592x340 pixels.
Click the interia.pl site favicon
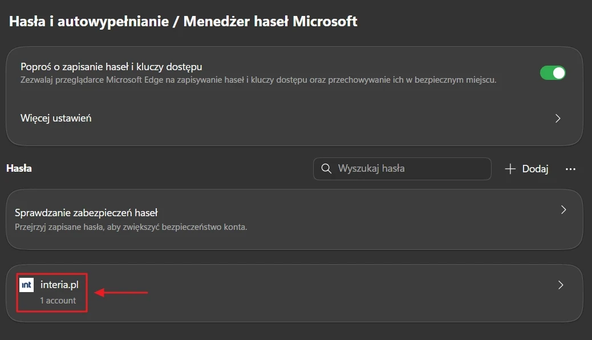(26, 285)
